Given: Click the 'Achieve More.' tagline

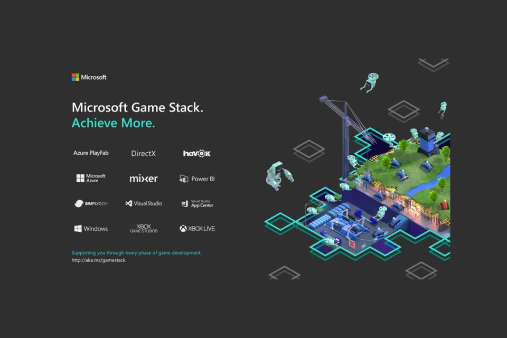Looking at the screenshot, I should (x=113, y=123).
